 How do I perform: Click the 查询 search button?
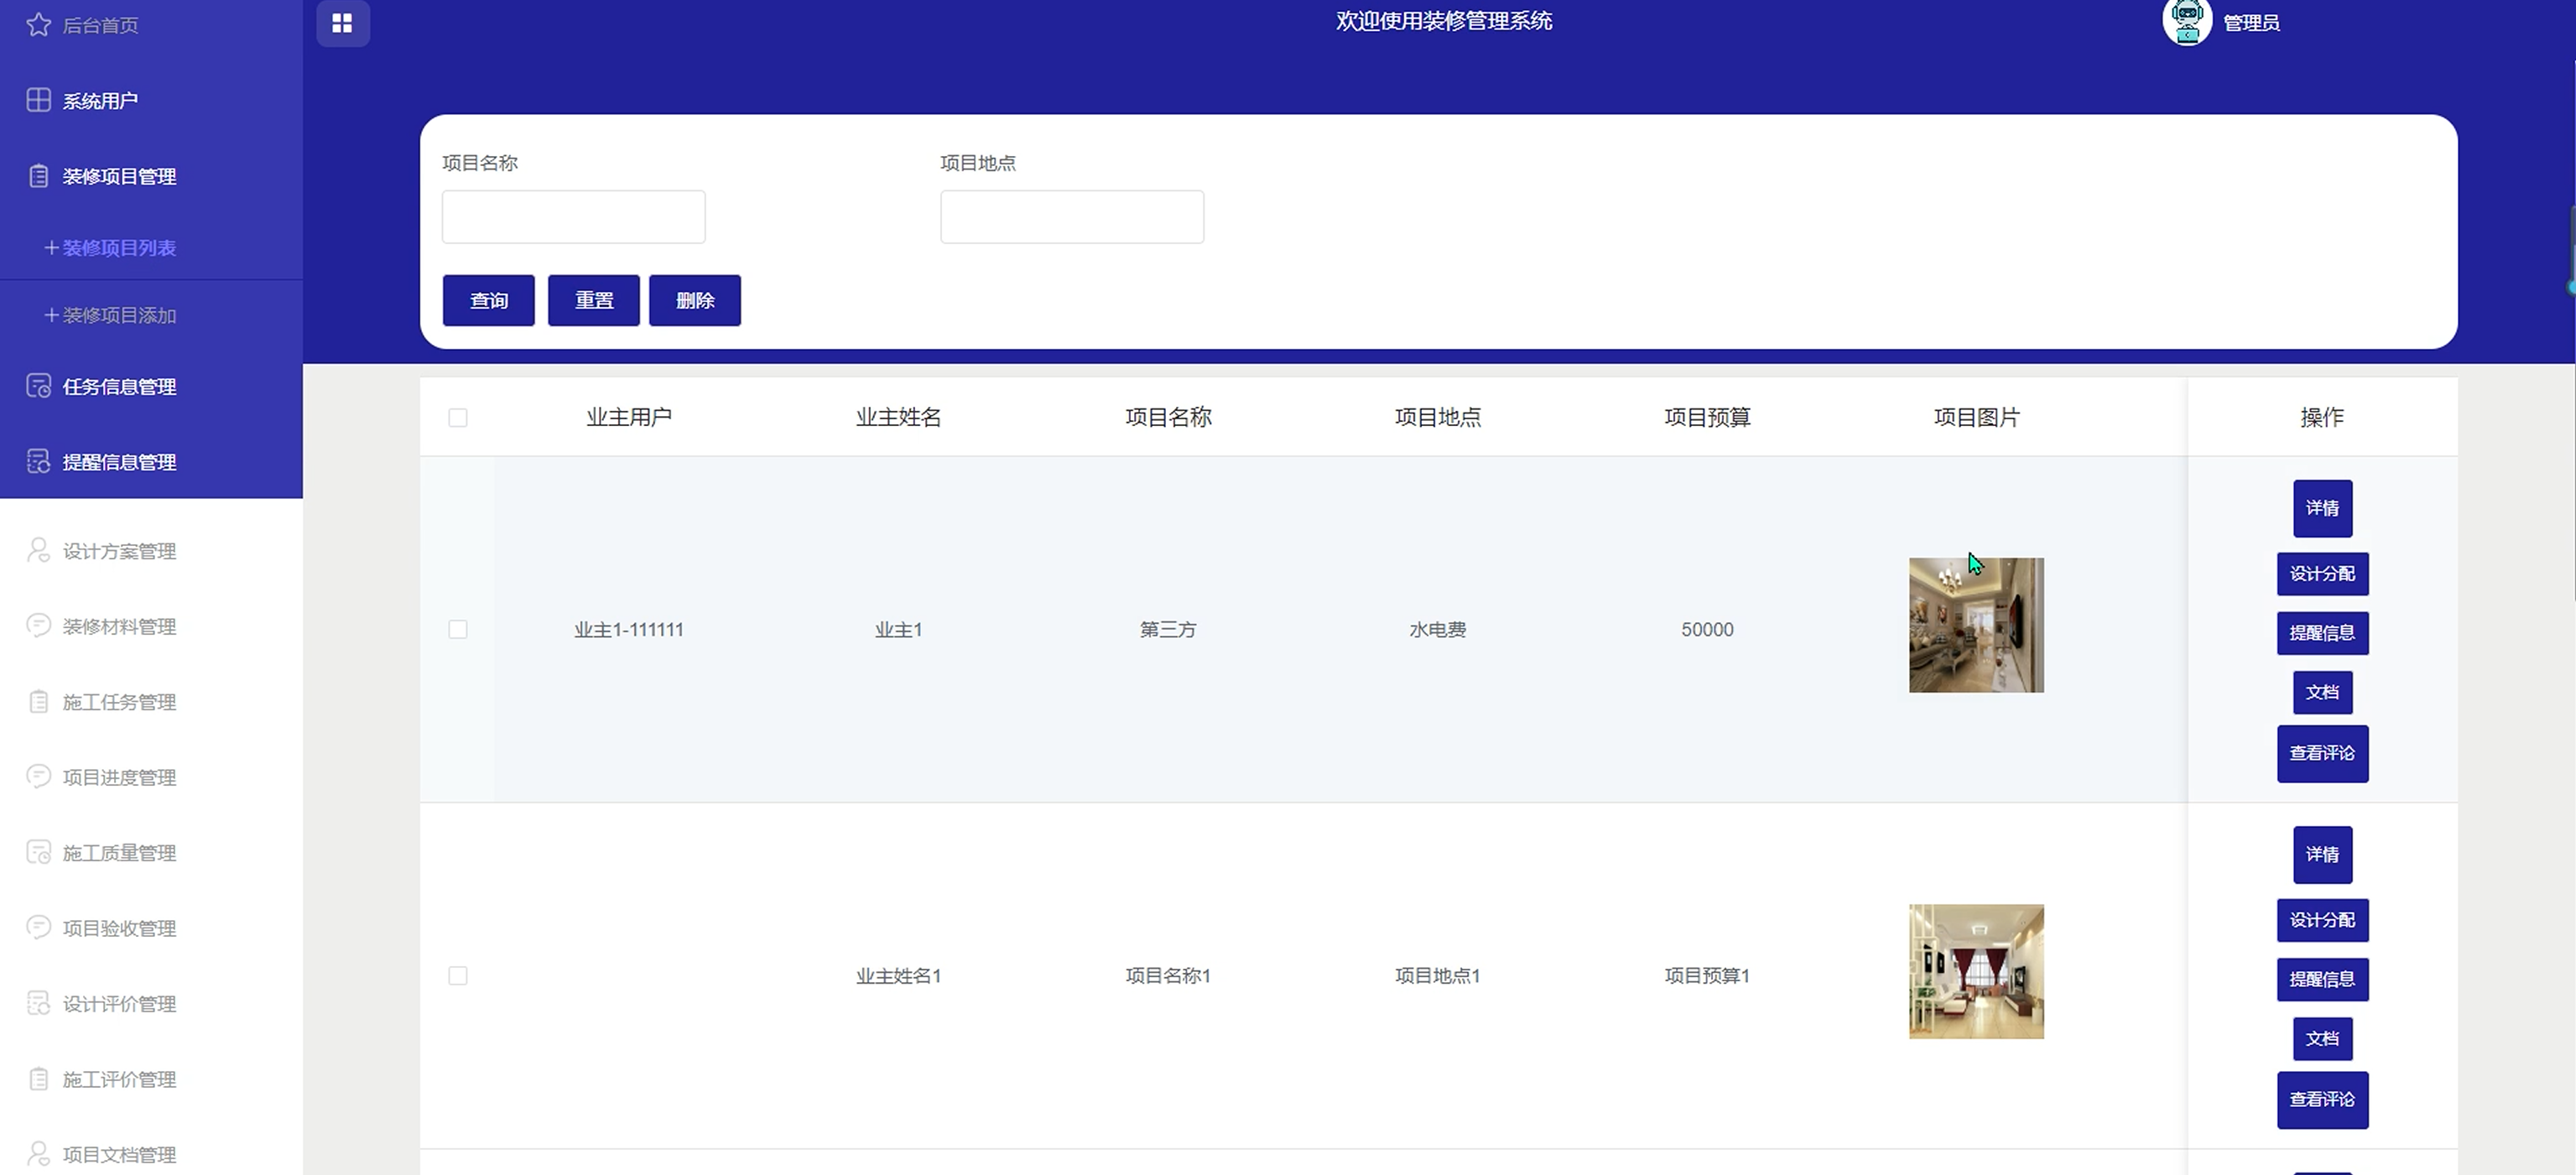click(488, 300)
